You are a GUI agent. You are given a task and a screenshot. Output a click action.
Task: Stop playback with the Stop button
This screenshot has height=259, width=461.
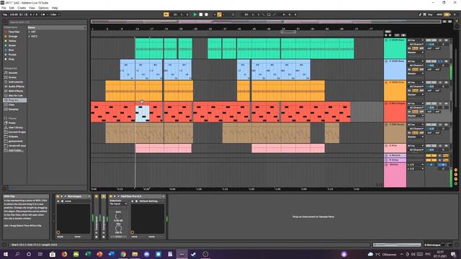[201, 14]
